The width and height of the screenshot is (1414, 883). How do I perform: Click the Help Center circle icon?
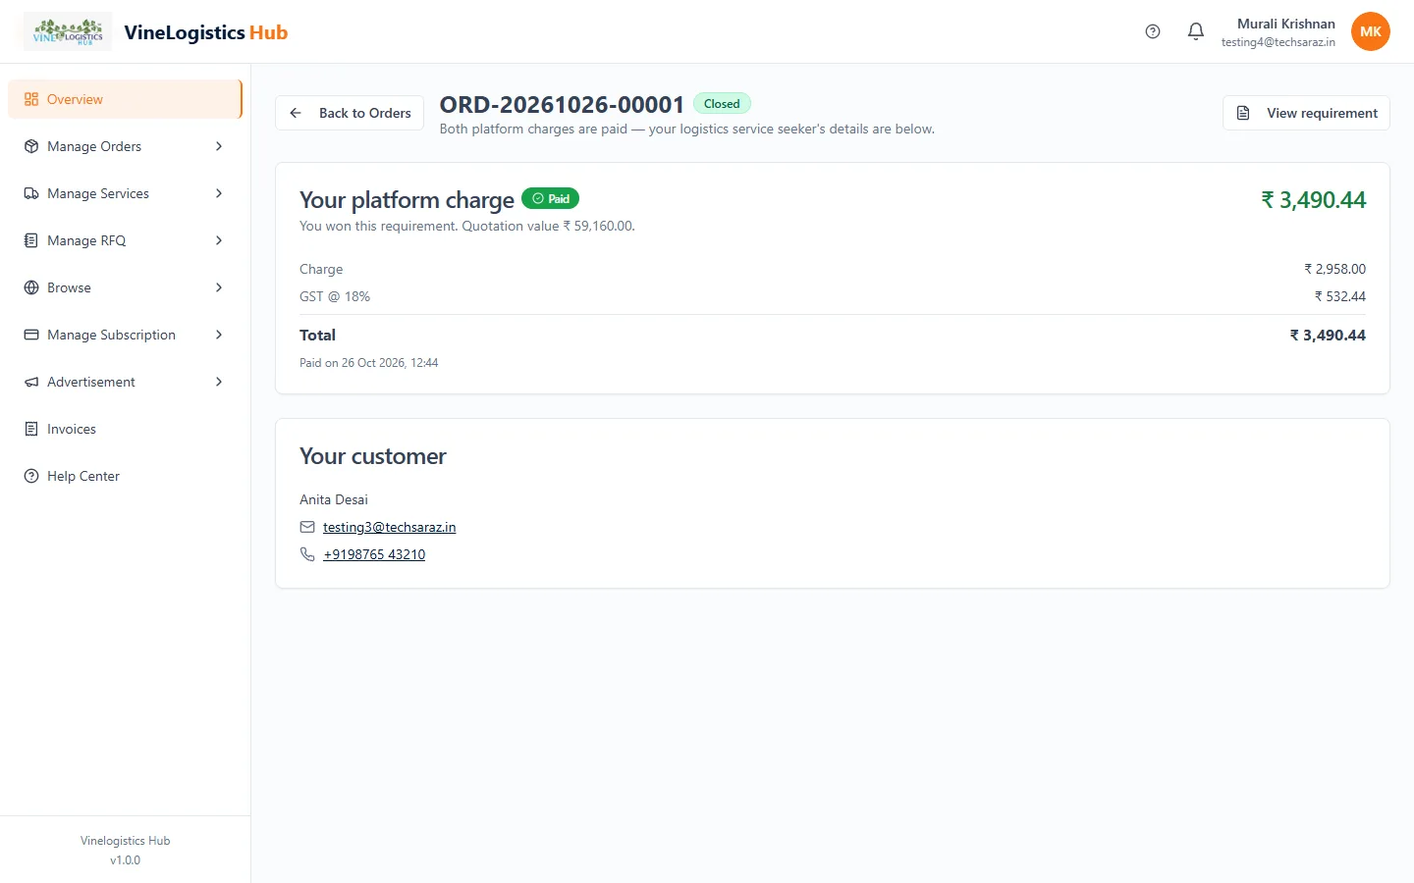click(31, 476)
